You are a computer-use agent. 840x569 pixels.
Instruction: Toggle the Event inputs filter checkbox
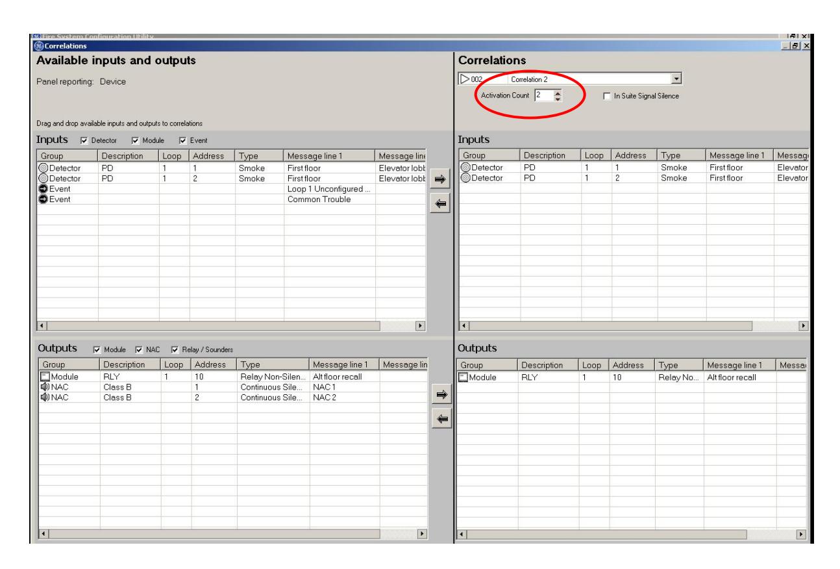182,141
